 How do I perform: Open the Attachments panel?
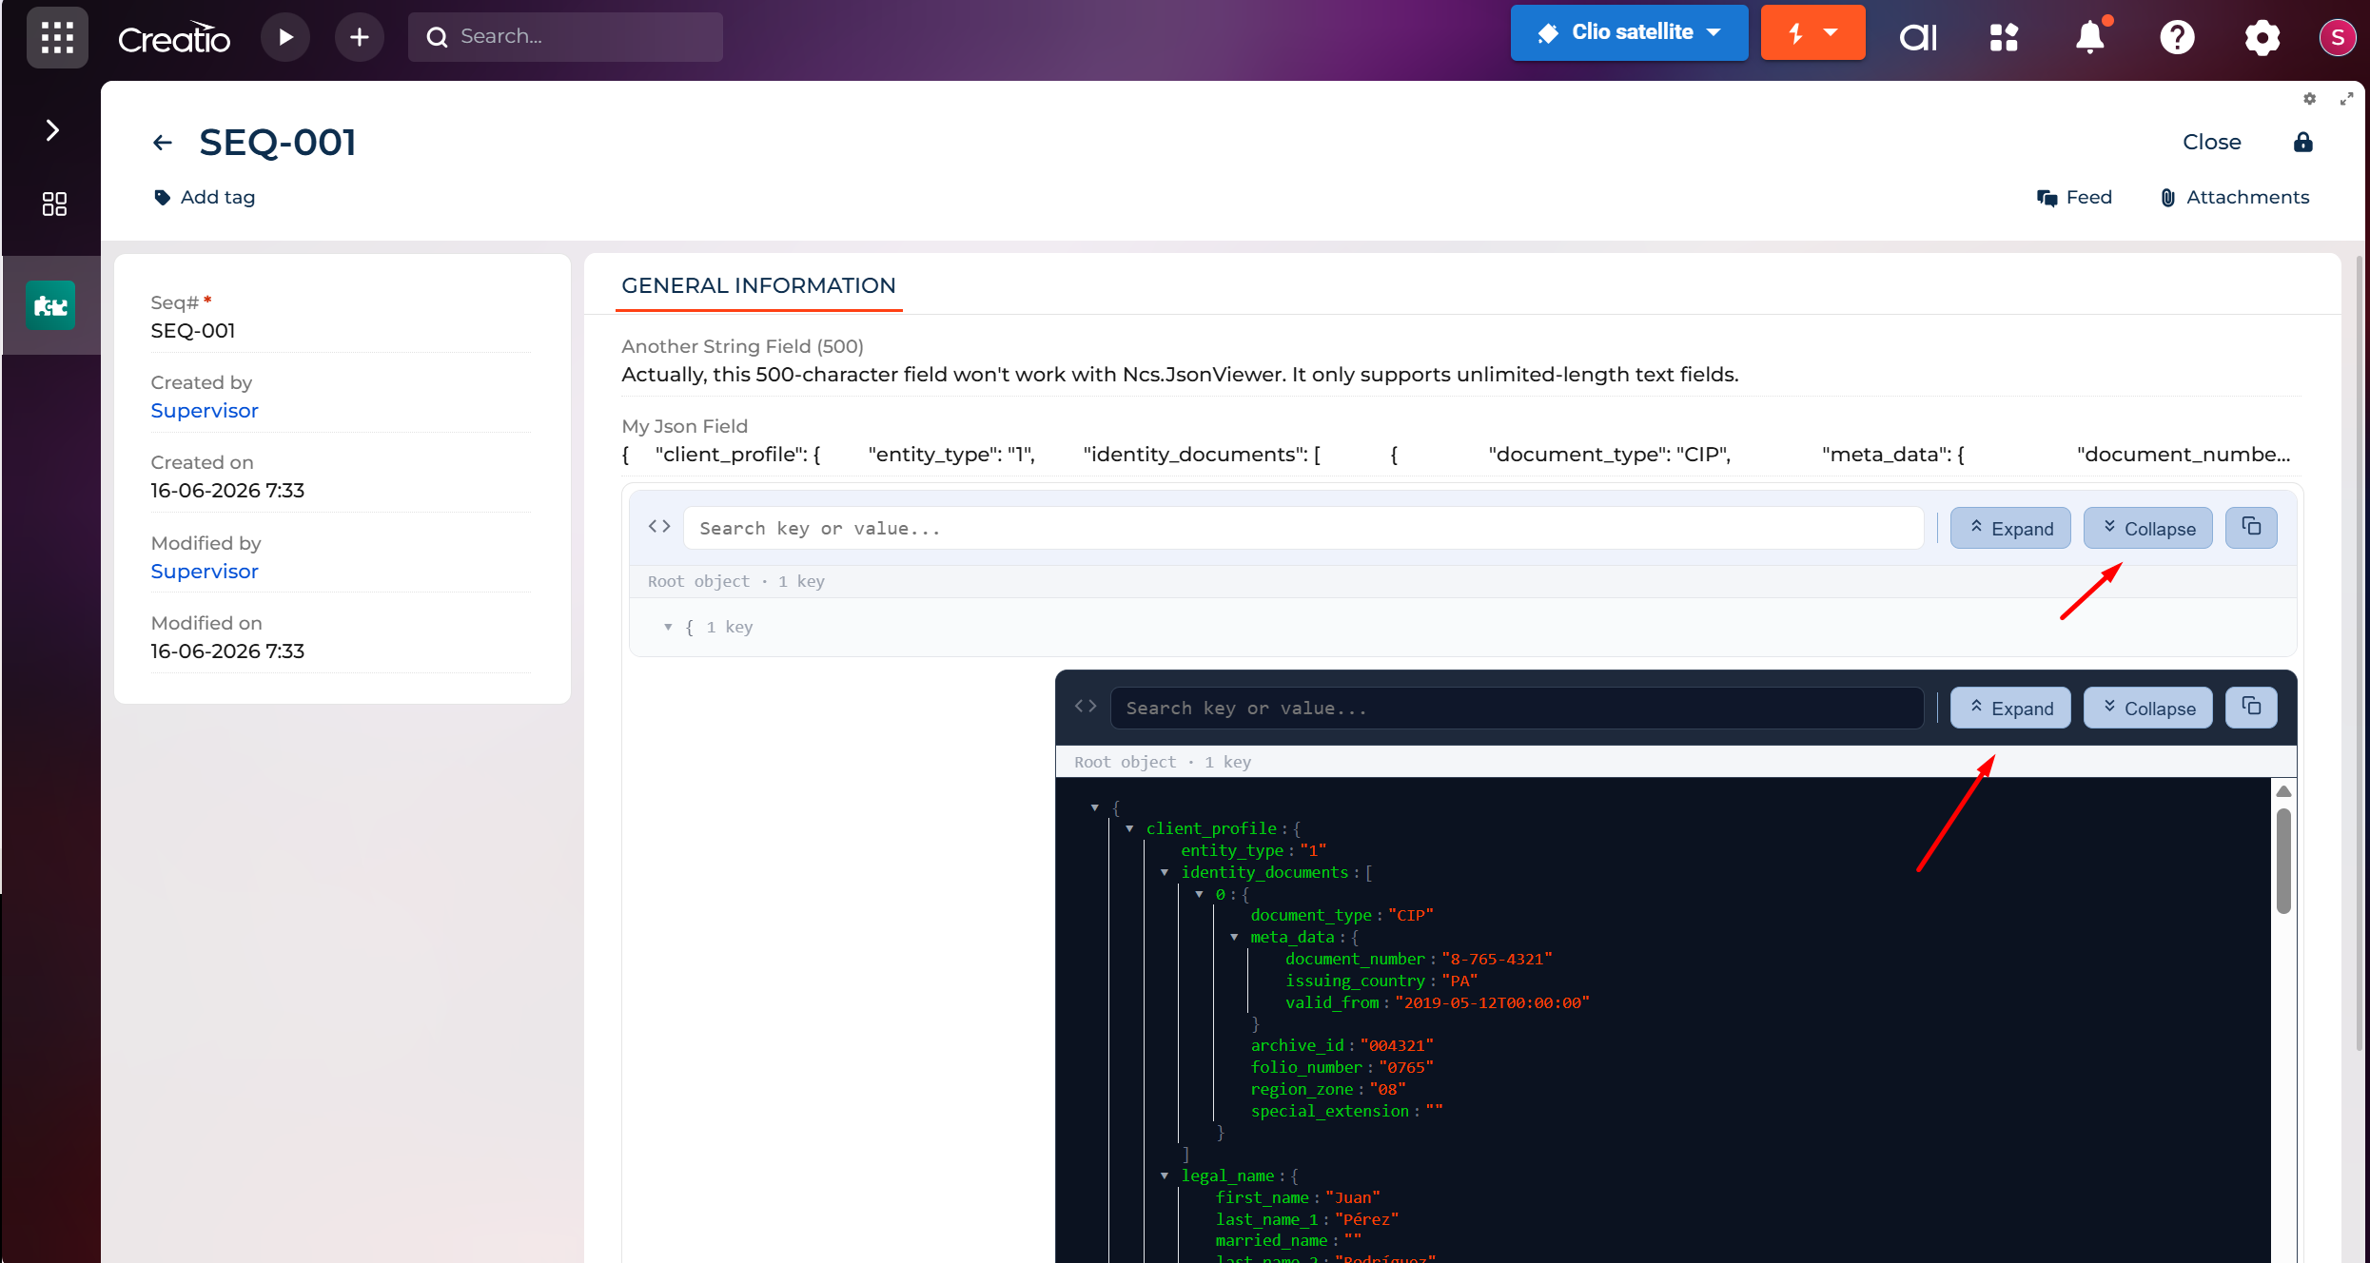click(2234, 197)
